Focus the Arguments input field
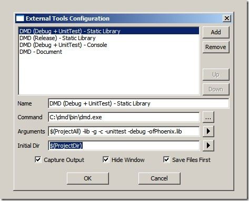 124,131
